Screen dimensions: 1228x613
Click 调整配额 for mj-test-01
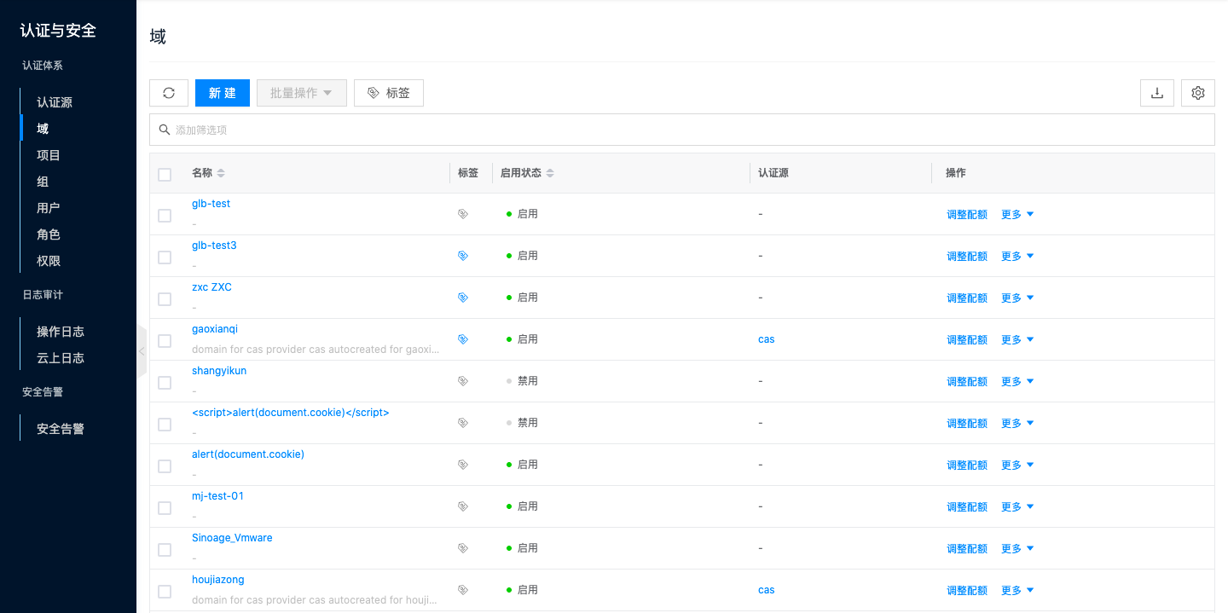967,507
